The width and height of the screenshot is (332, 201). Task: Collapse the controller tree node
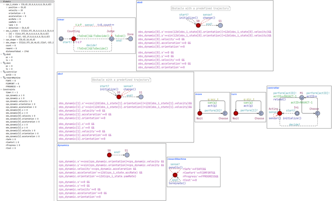click(1, 72)
